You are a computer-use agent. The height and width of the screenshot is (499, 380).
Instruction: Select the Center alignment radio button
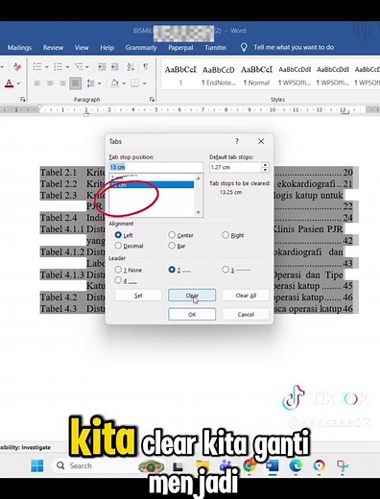(x=172, y=235)
